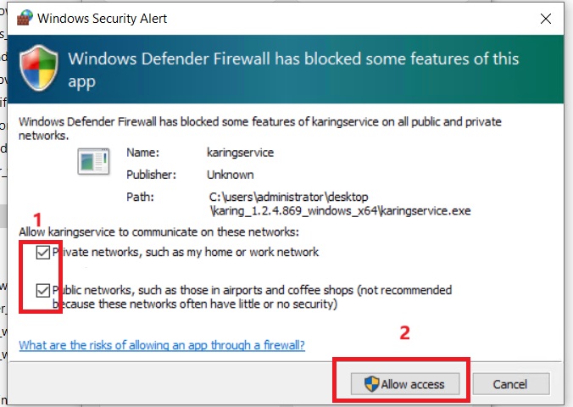This screenshot has width=573, height=407.
Task: Click the Public networks description text
Action: point(252,297)
